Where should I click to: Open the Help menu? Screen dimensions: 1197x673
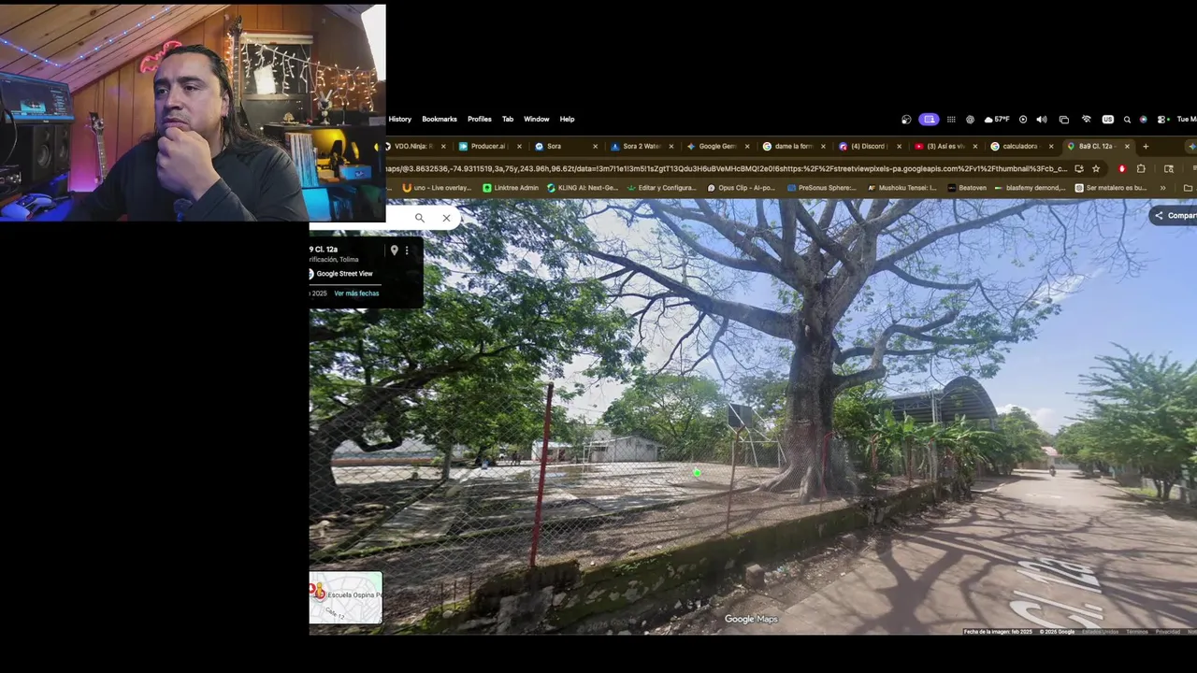point(567,120)
